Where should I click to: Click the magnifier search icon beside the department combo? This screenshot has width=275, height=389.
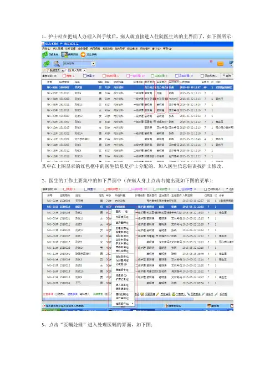[x=57, y=64]
